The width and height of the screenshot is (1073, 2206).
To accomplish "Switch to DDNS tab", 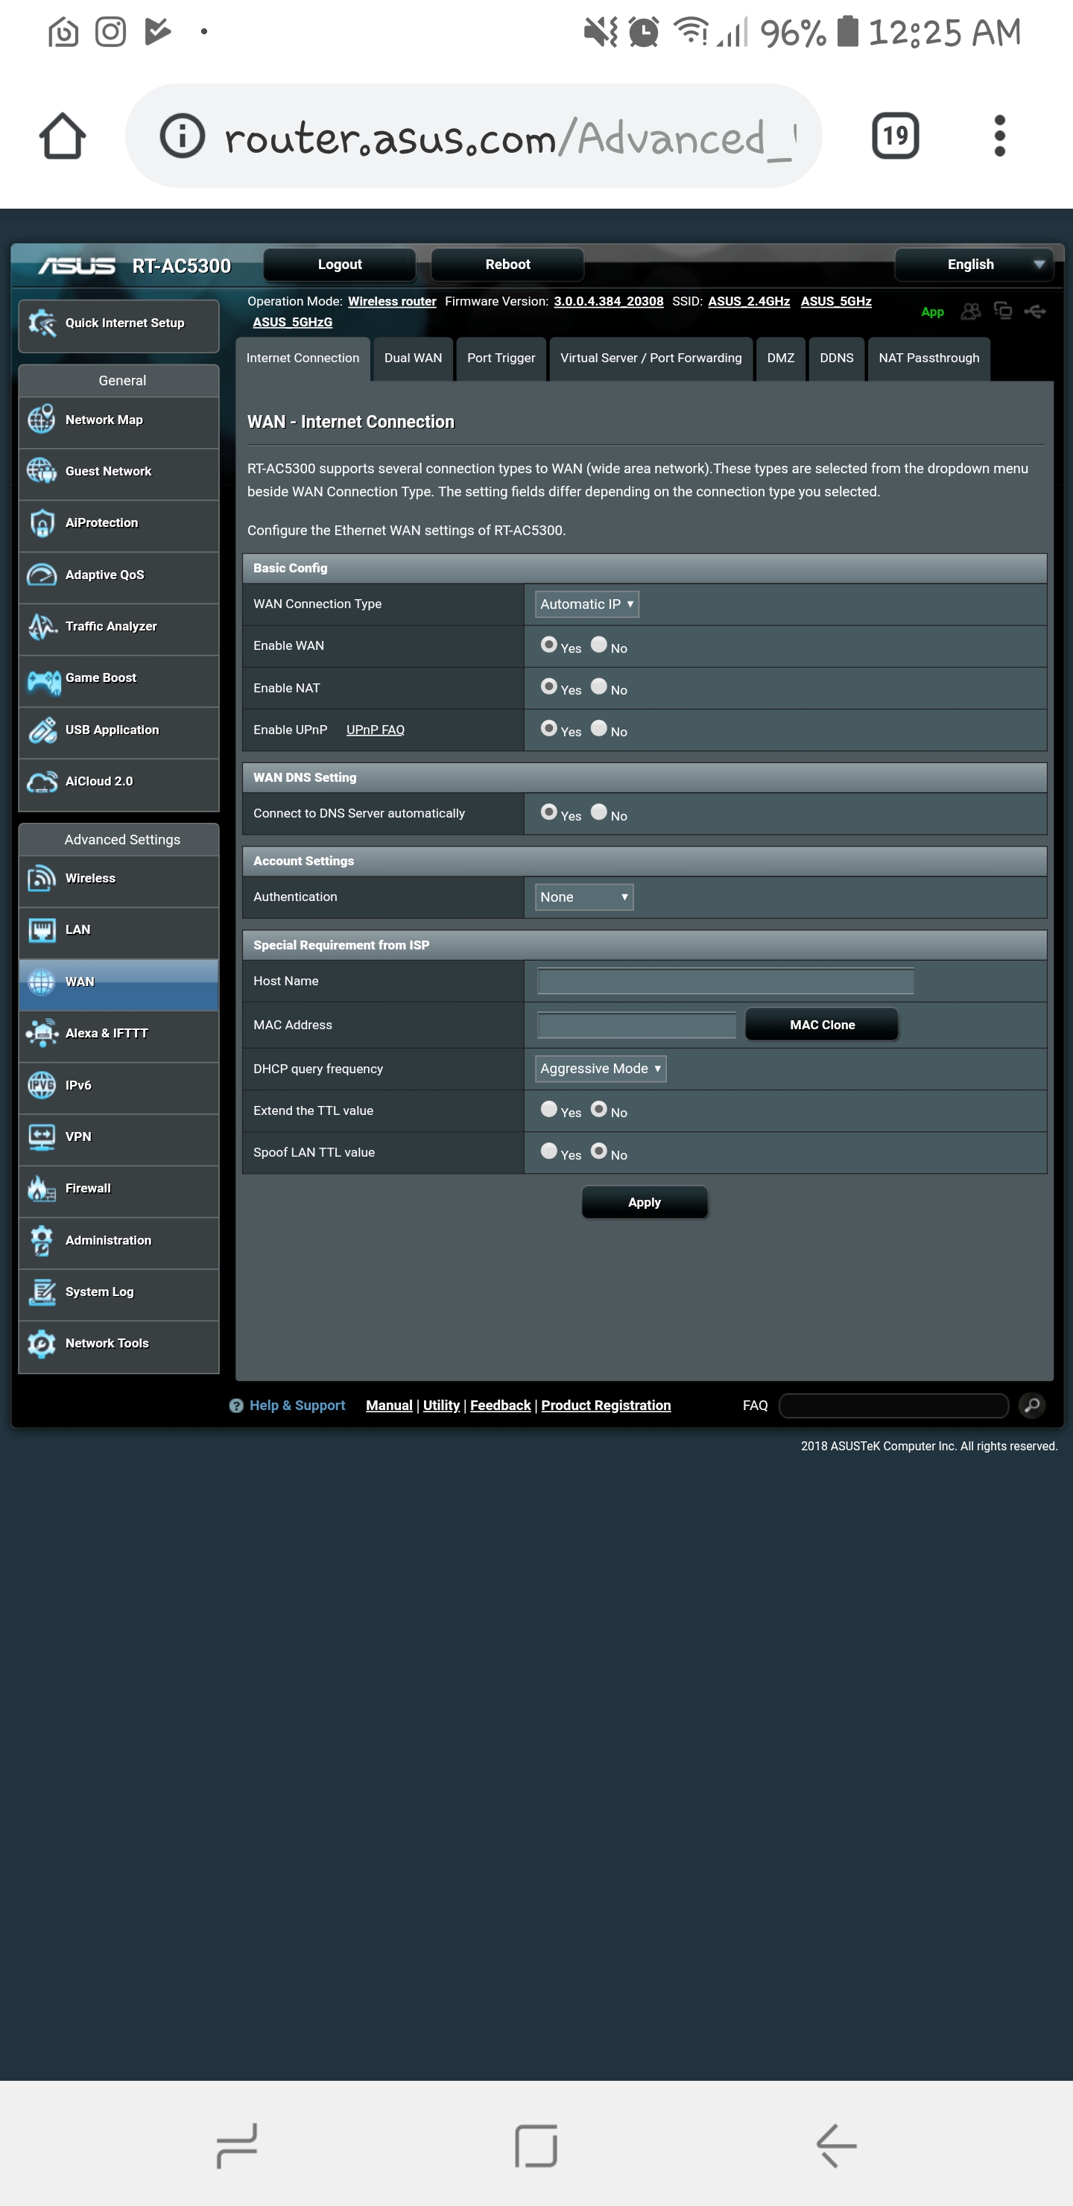I will (x=836, y=358).
